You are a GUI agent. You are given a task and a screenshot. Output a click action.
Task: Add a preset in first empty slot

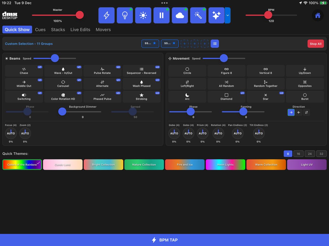[185, 43]
